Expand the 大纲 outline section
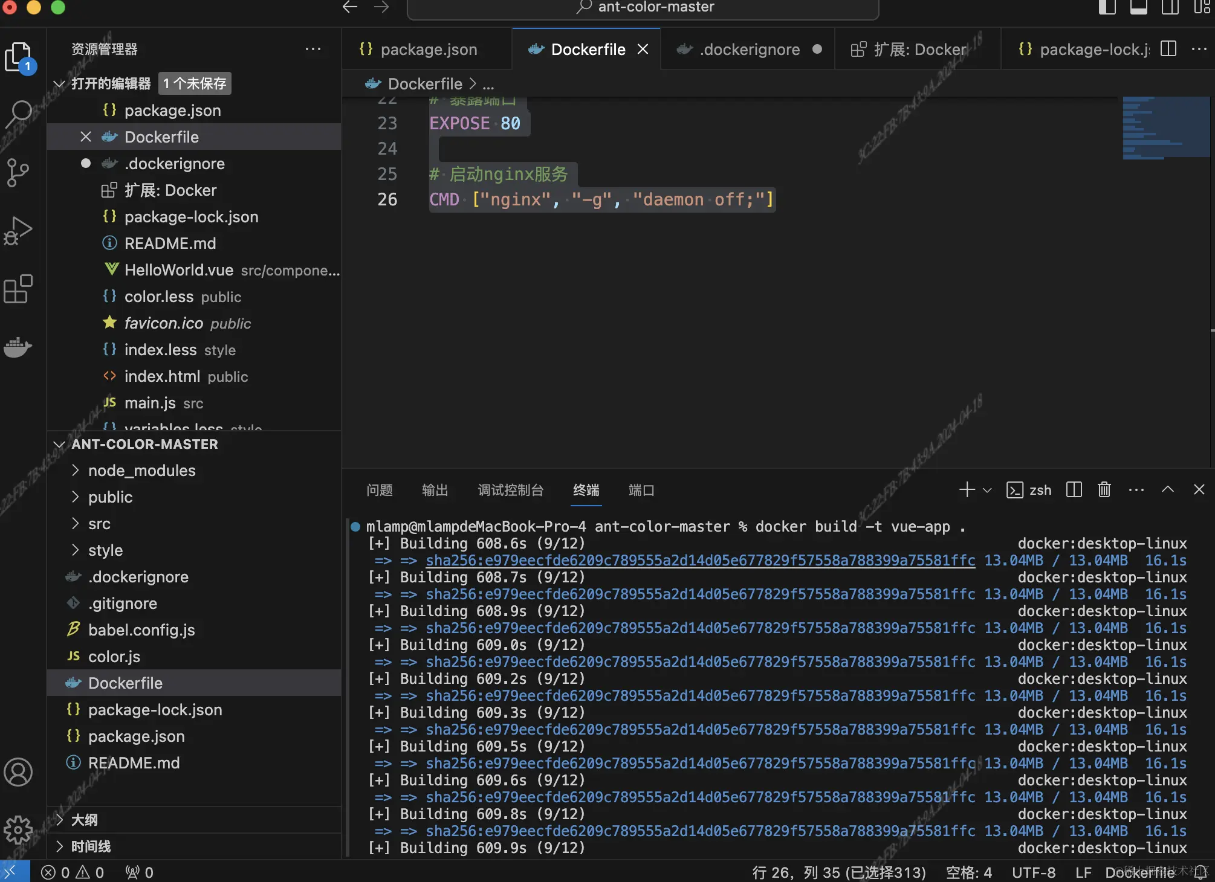This screenshot has height=882, width=1215. (x=84, y=820)
